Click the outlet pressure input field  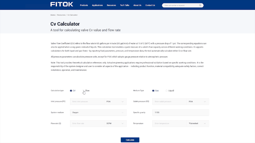(169, 102)
